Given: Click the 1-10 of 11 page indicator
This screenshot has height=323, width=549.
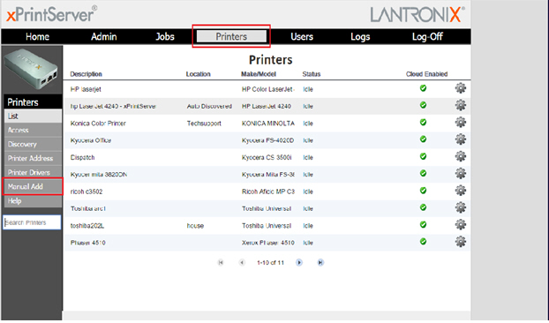Looking at the screenshot, I should [270, 262].
